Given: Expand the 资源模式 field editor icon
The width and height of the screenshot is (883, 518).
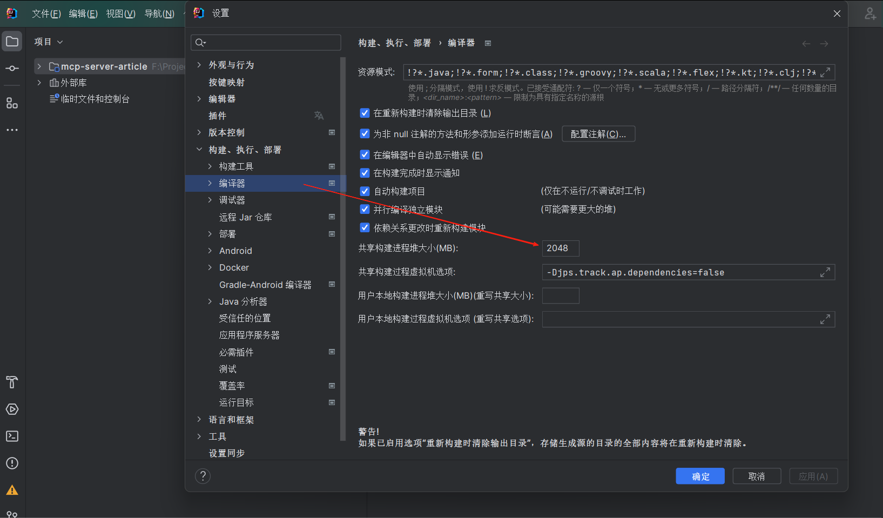Looking at the screenshot, I should point(825,72).
